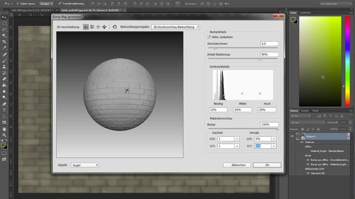Select the Type tool

click(4, 110)
